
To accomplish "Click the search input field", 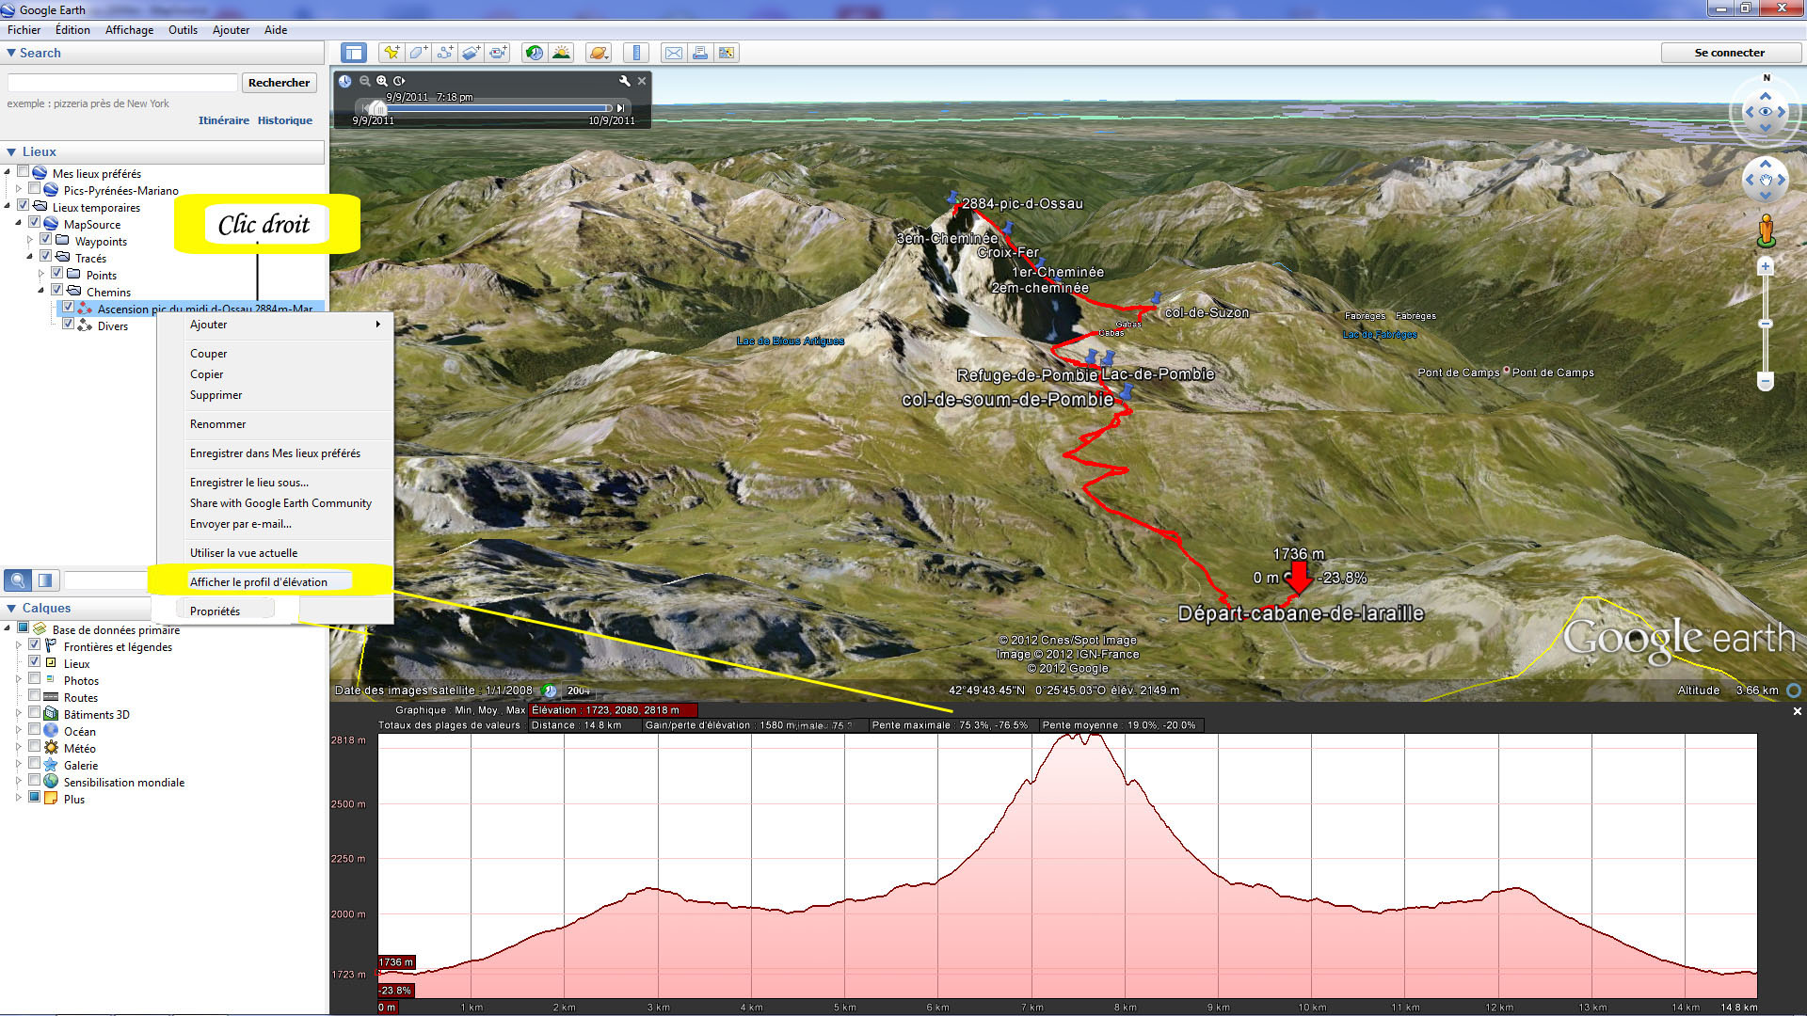I will (122, 83).
